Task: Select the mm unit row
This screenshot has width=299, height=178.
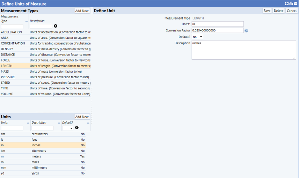Action: 43,168
